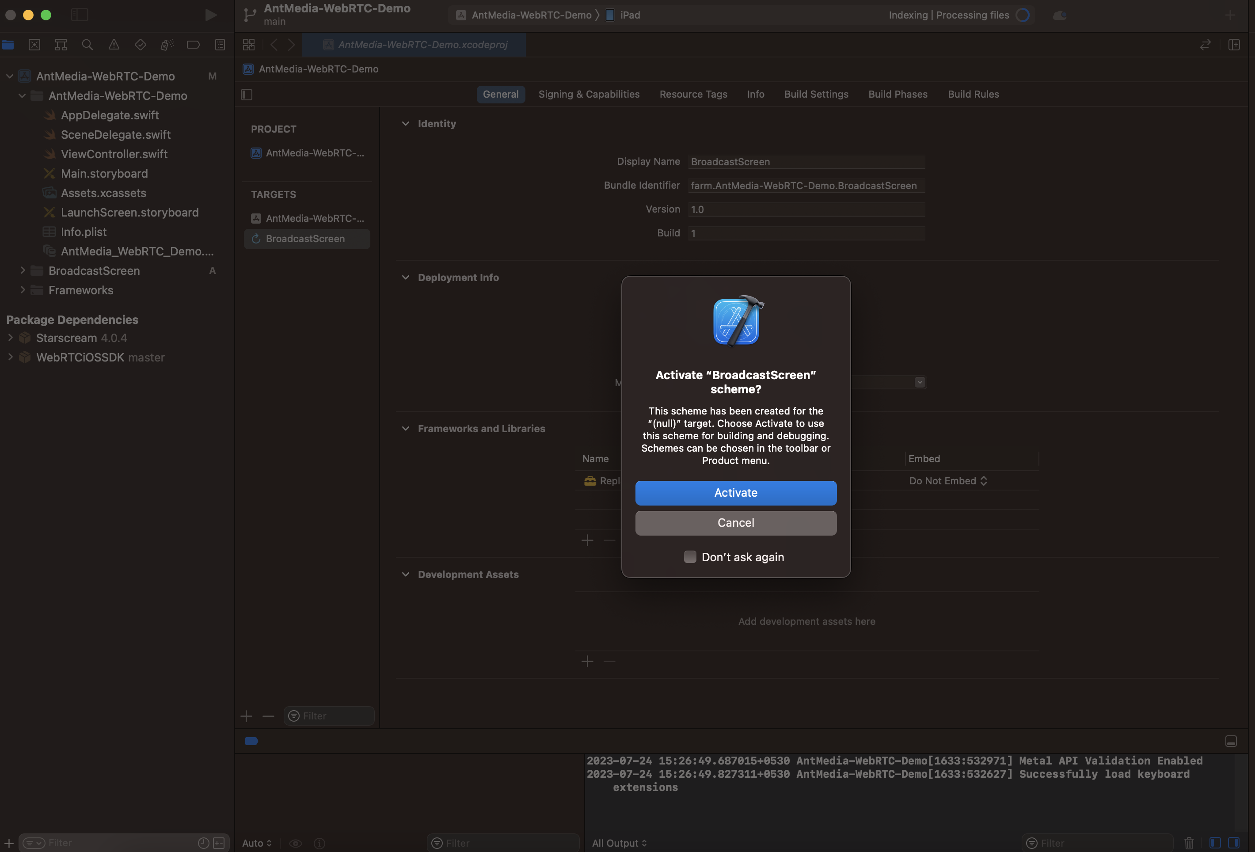Open the Source Control navigator icon
Viewport: 1255px width, 852px height.
pyautogui.click(x=34, y=45)
